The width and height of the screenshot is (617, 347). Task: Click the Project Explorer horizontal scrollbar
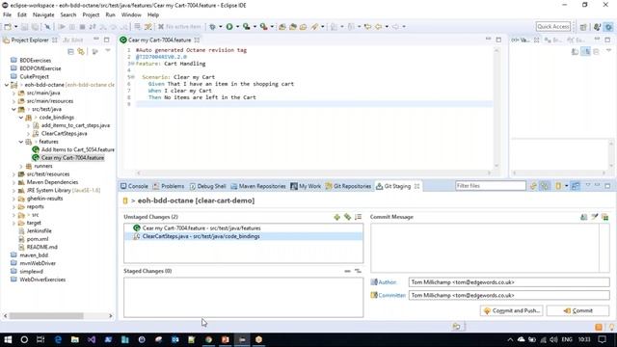[x=46, y=316]
